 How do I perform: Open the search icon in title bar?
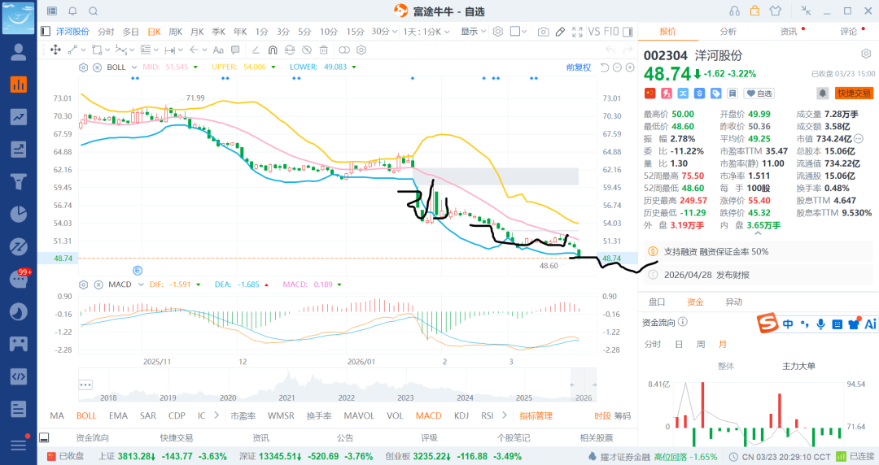tap(93, 11)
